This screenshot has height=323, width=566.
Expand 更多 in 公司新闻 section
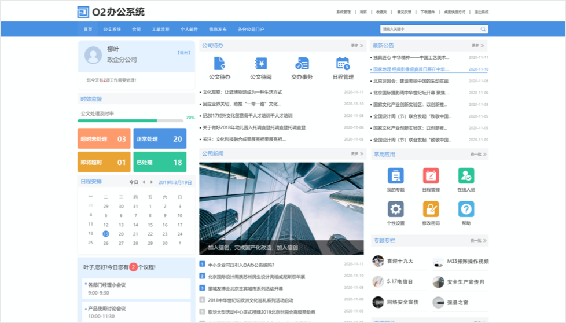356,154
